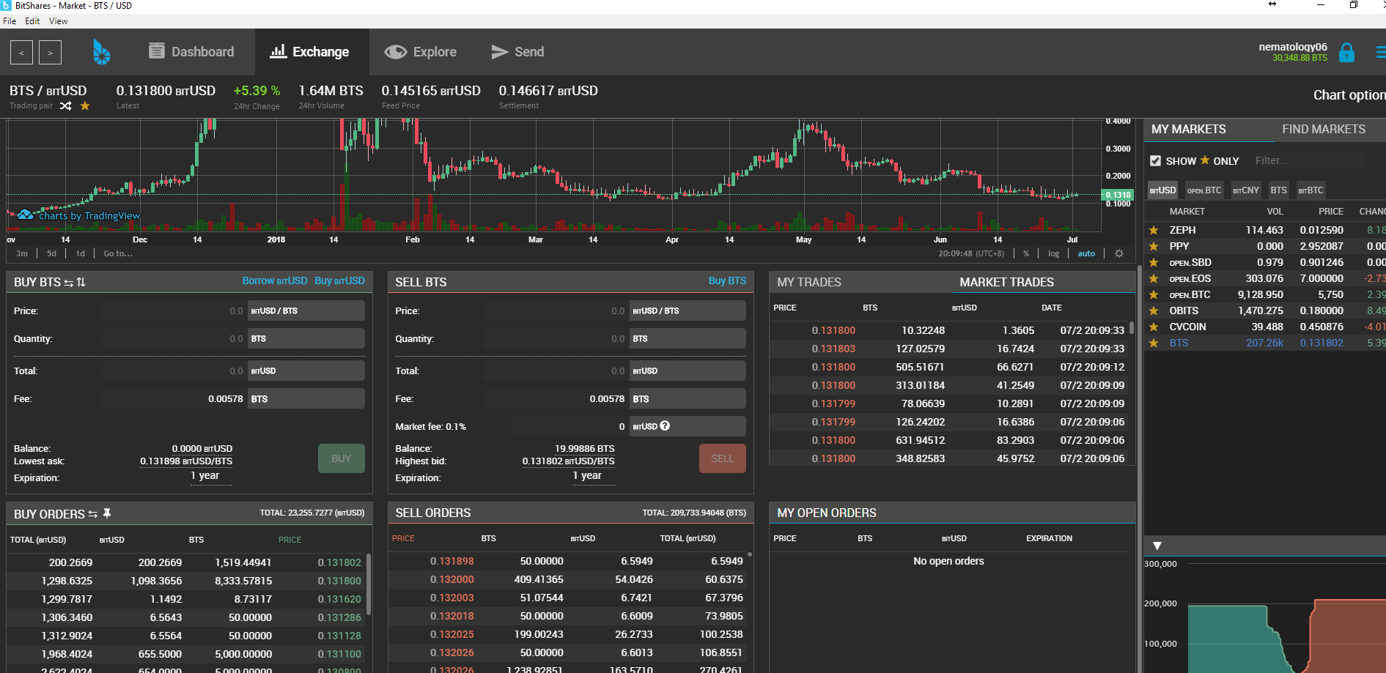1386x673 pixels.
Task: Flip the trading pair with shuffle icon
Action: tap(66, 105)
